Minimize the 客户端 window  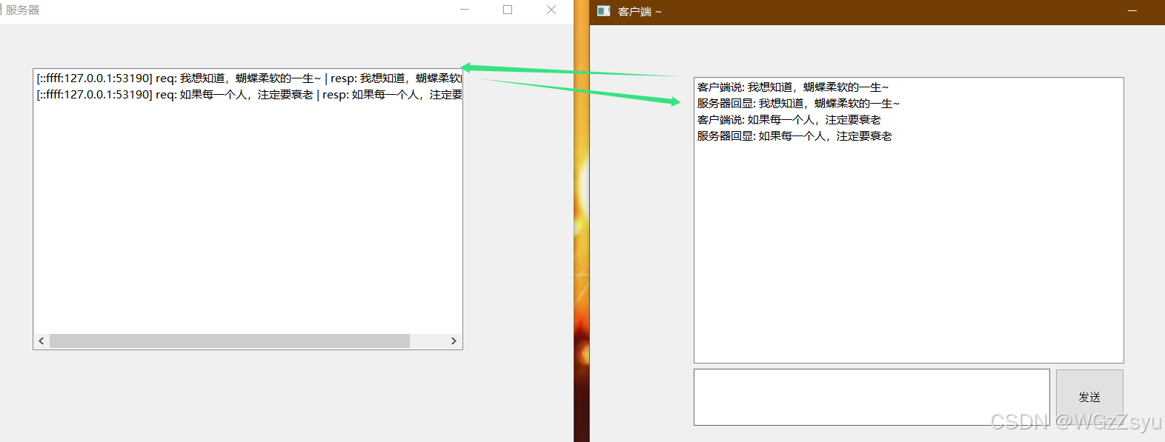[1132, 11]
